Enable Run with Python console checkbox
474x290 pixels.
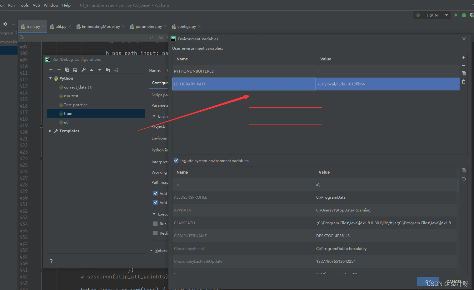coord(155,224)
